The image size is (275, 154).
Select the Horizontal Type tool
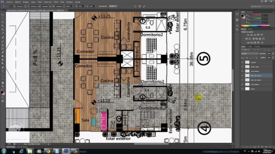3,71
